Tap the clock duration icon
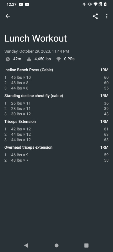113x252 pixels. point(8,59)
